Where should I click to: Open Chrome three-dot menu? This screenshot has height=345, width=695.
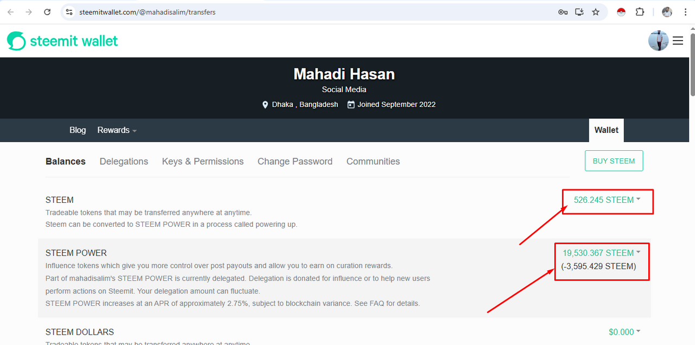point(686,12)
